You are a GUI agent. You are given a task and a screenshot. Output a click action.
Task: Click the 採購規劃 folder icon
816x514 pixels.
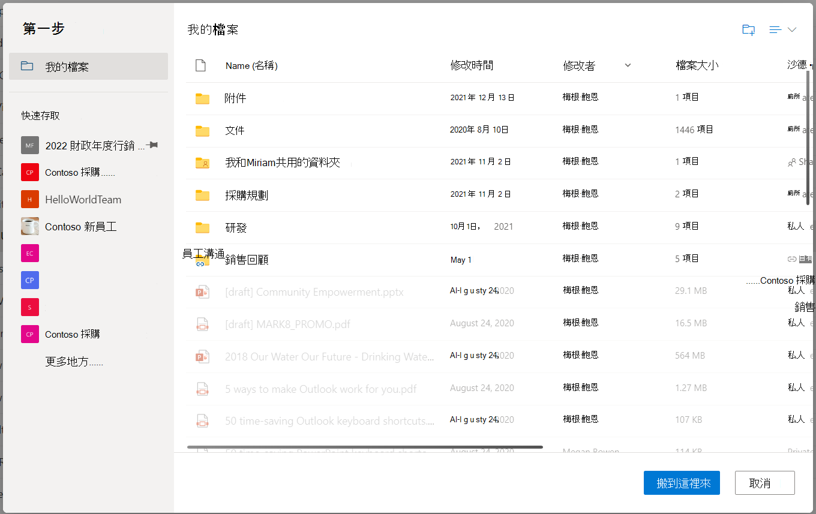(x=202, y=195)
